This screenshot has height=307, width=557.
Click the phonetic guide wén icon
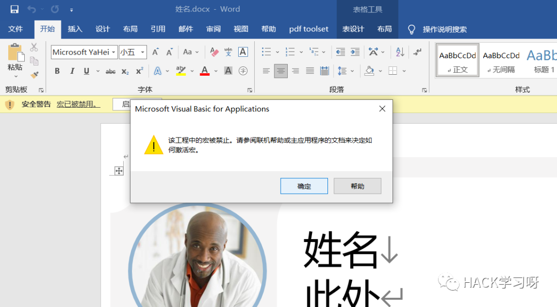[x=228, y=52]
